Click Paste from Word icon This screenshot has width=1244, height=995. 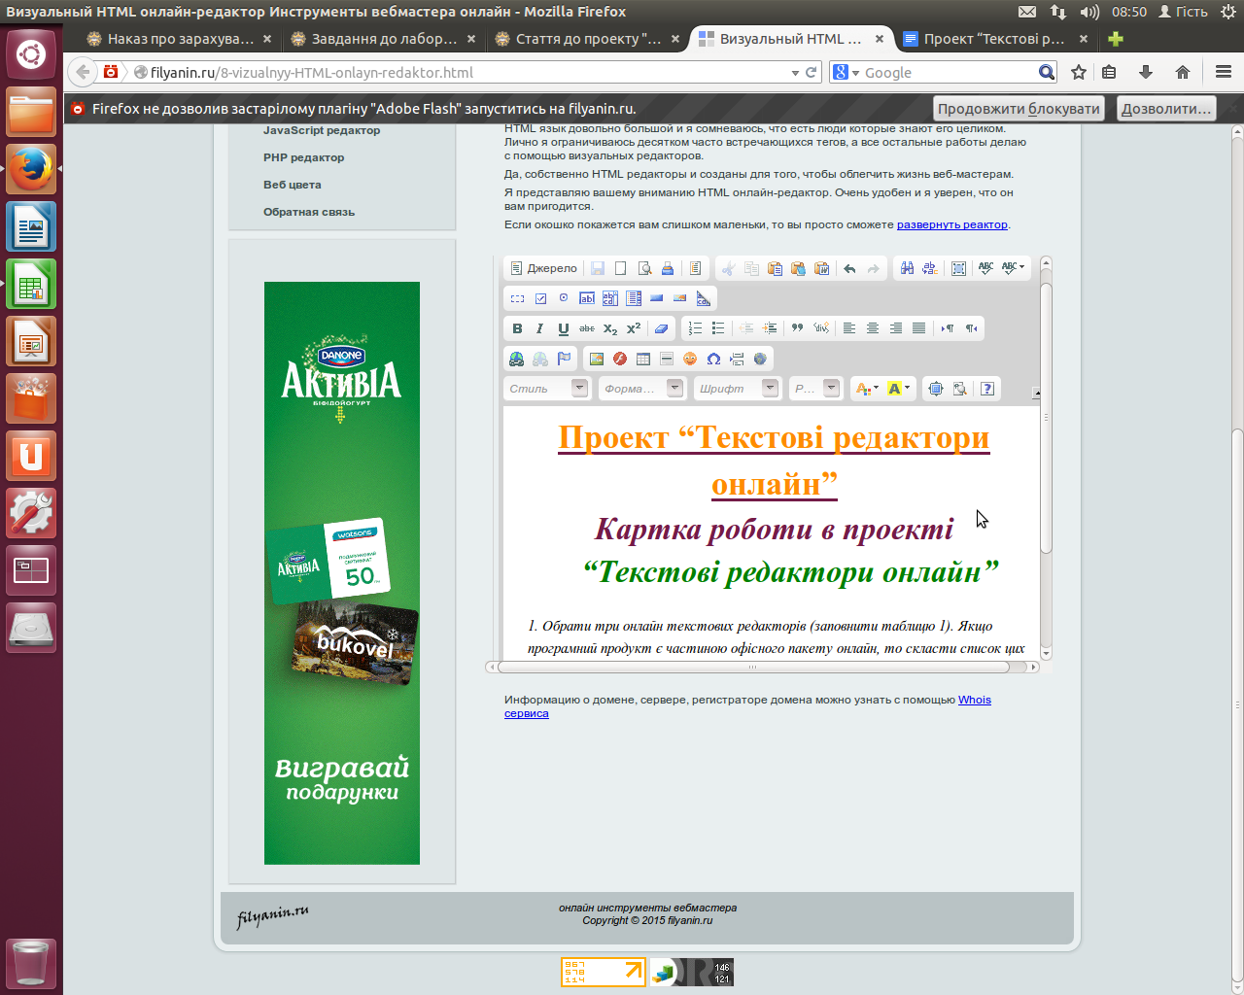(821, 268)
